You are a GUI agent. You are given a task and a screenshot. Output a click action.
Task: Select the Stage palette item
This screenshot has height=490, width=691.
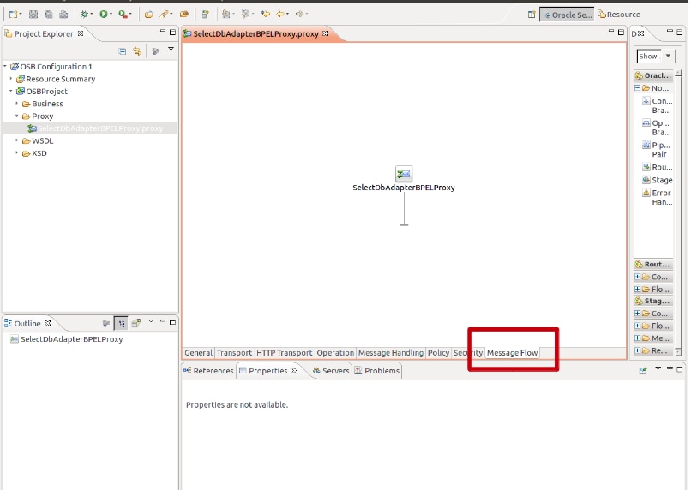pos(657,180)
